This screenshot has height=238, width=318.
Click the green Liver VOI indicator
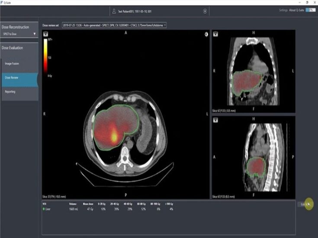coord(44,209)
